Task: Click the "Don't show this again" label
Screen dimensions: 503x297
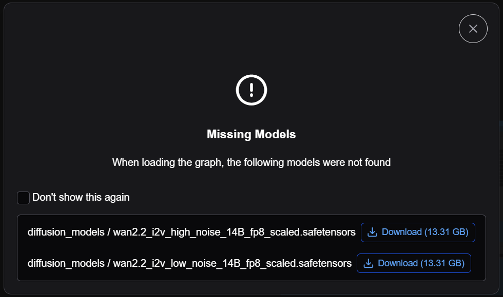Action: click(81, 198)
